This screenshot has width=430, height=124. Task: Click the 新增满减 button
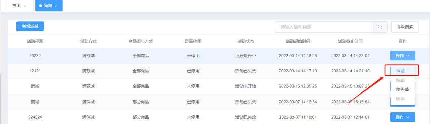click(30, 26)
